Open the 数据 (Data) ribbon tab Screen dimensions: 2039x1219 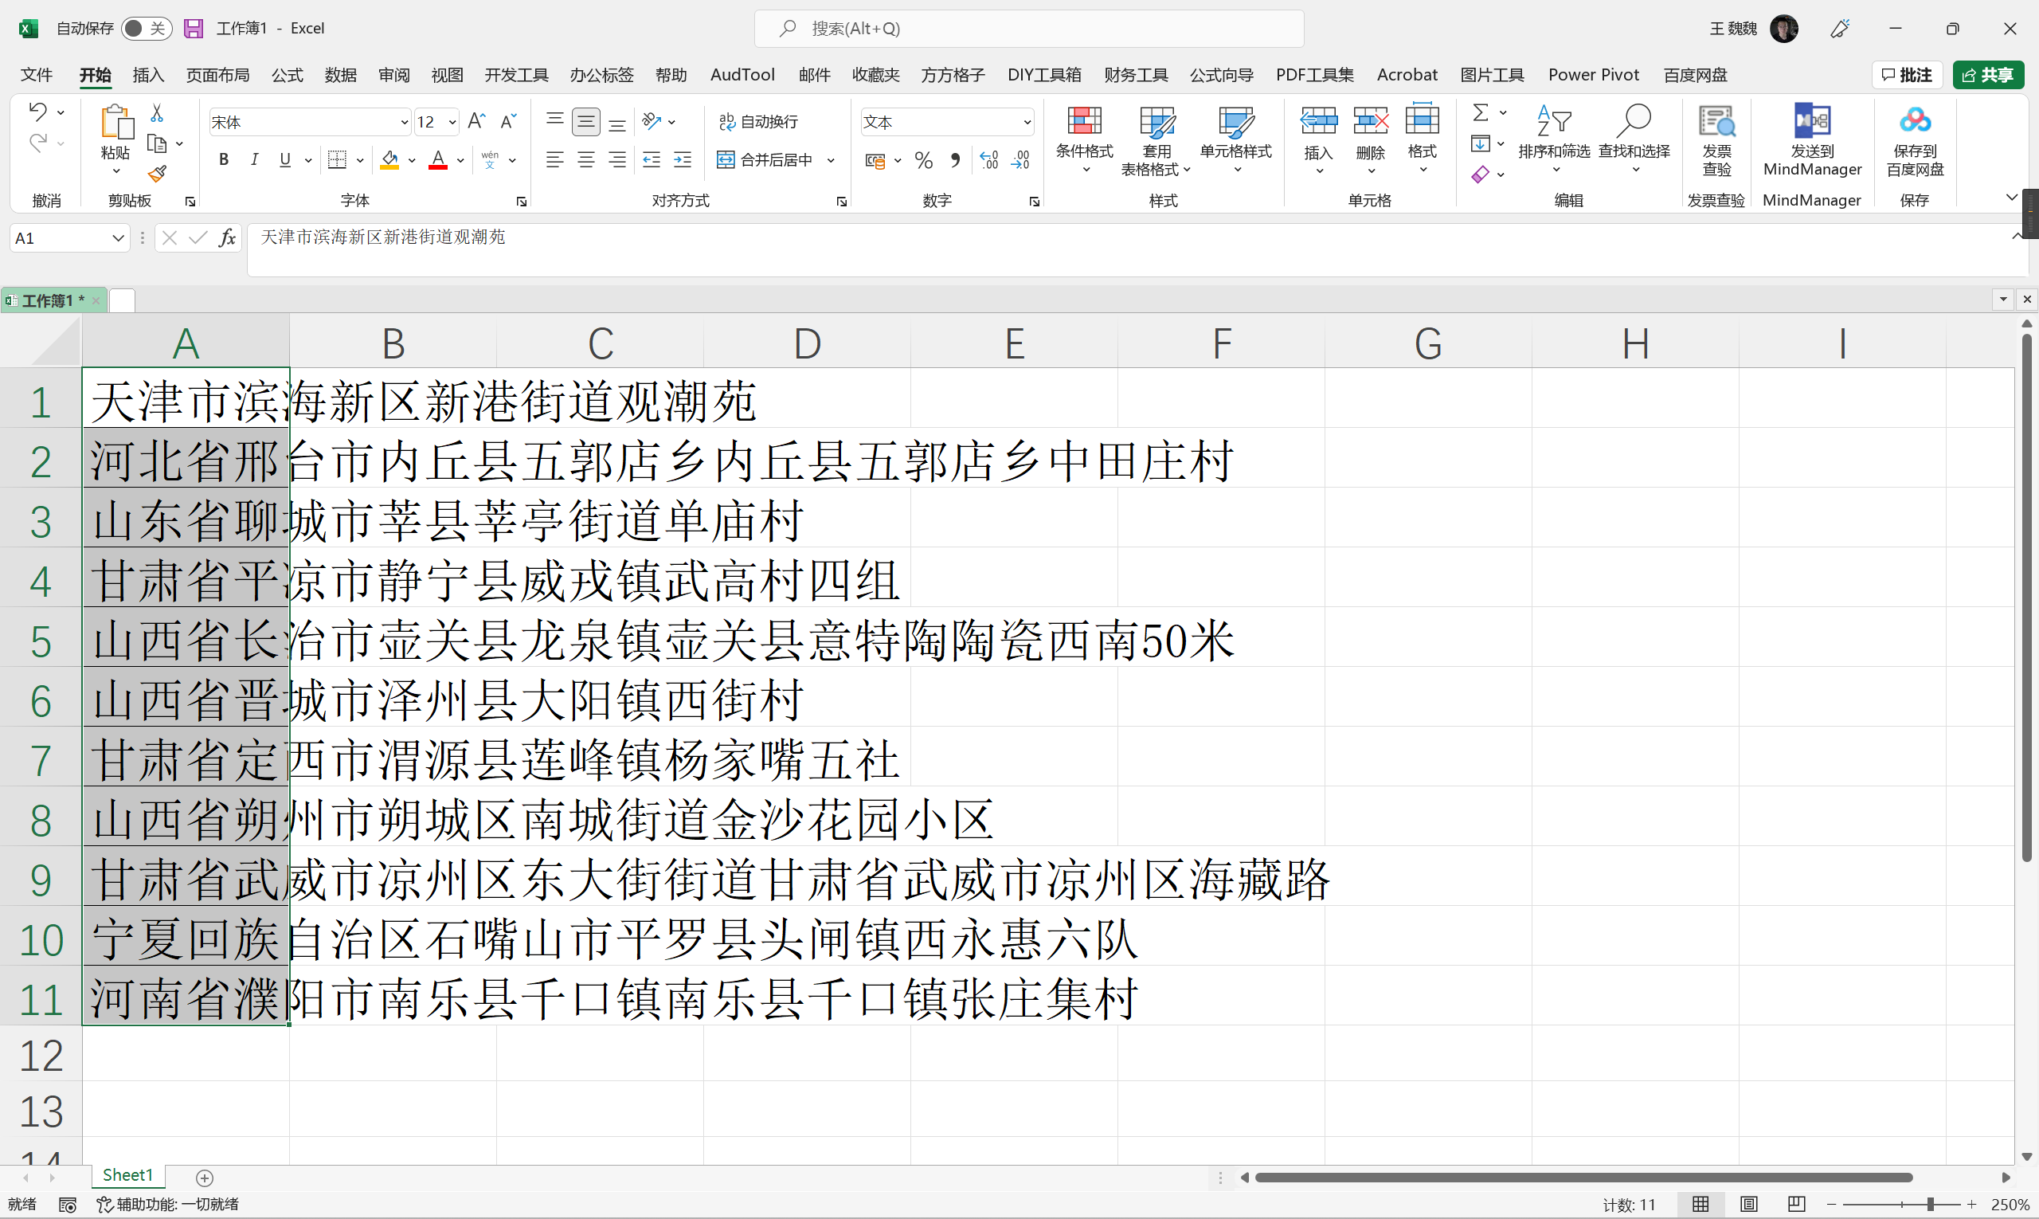click(340, 75)
